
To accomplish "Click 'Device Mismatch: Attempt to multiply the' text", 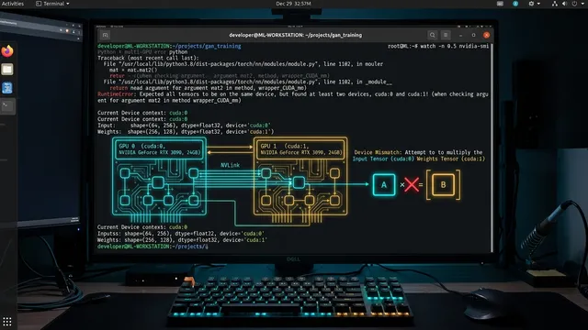I will click(418, 152).
